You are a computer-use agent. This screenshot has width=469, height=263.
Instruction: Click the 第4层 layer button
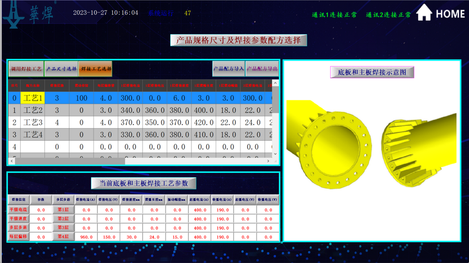coord(63,237)
